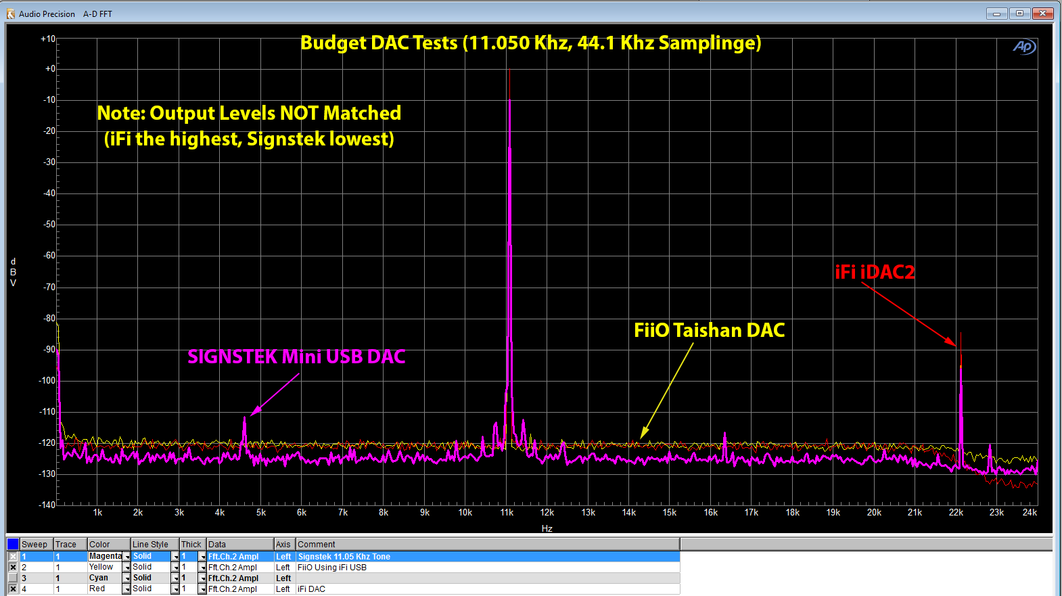Expand Line Style dropdown for sweep 2
Image resolution: width=1062 pixels, height=596 pixels.
pos(175,568)
